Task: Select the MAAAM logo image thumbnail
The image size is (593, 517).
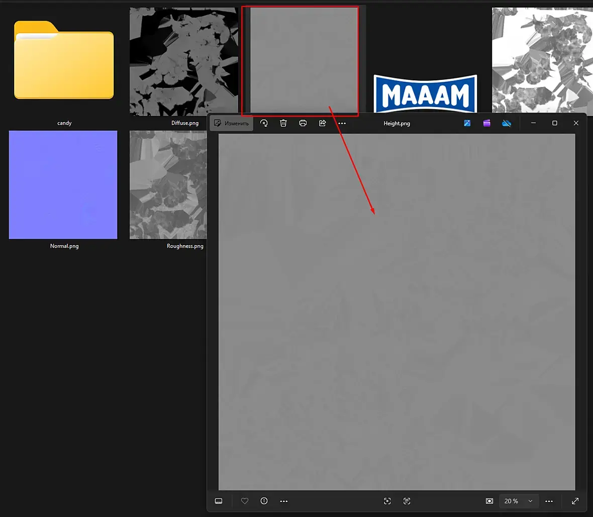Action: click(x=426, y=94)
